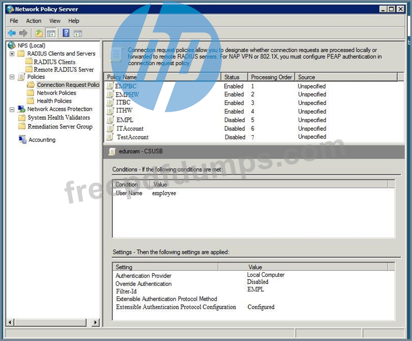Click the RADIUS Clients and Servers folder icon
This screenshot has width=412, height=341.
pos(21,53)
